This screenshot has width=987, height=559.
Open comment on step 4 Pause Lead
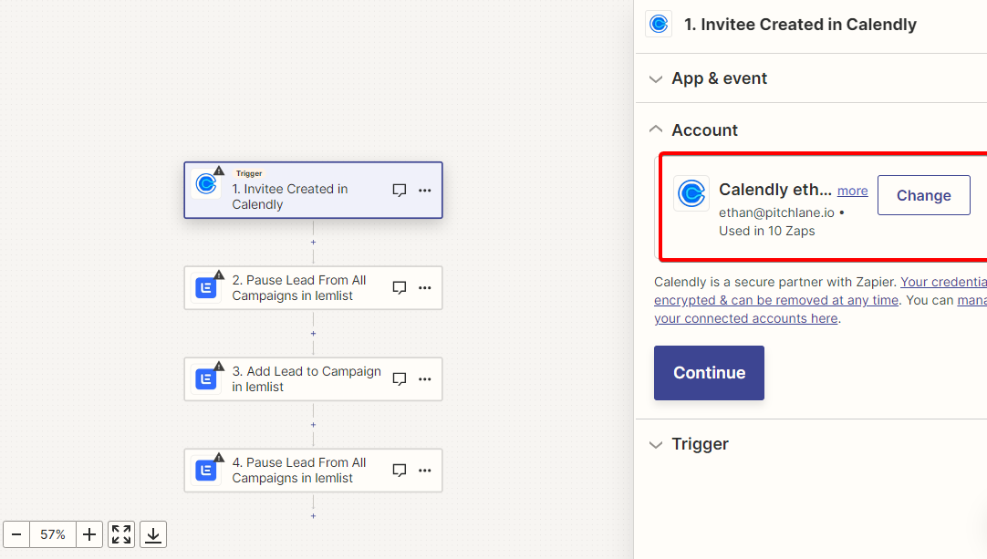399,471
